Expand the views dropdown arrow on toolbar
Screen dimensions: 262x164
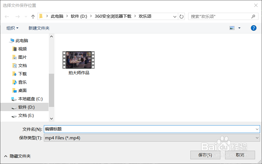coord(239,28)
